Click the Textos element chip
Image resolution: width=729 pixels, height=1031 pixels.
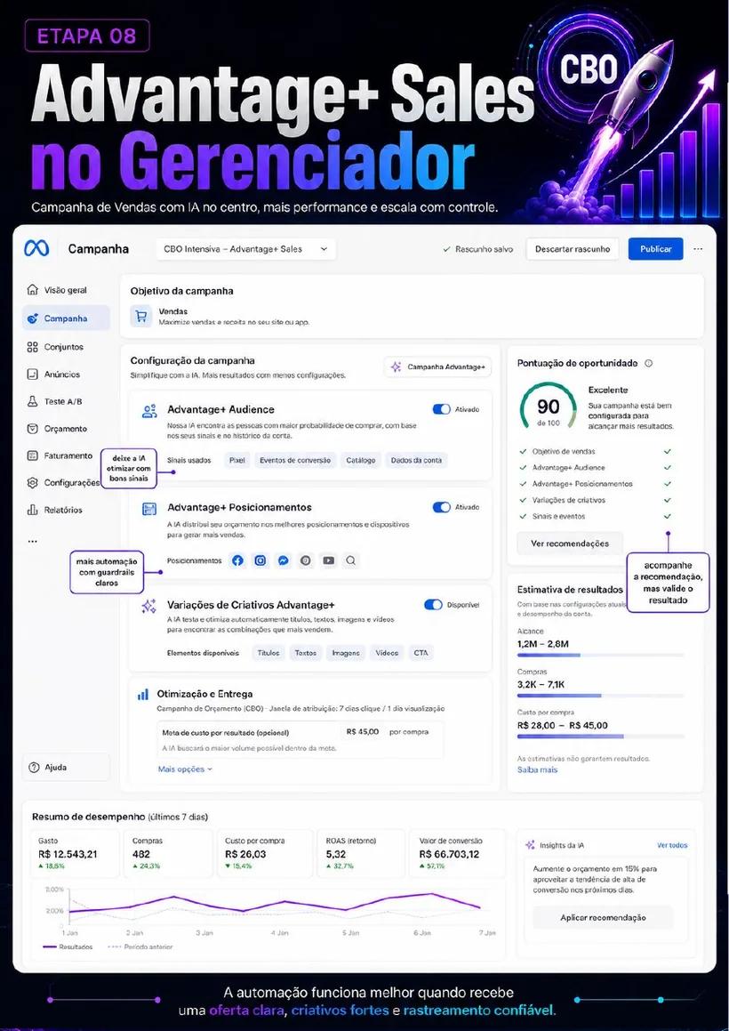tap(306, 653)
